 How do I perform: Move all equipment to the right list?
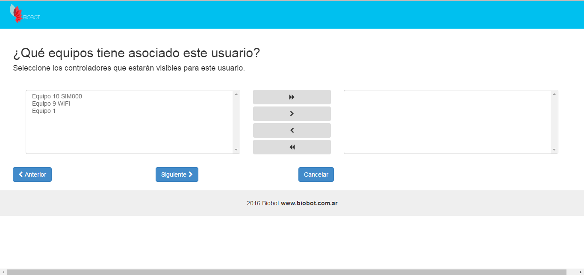click(292, 97)
